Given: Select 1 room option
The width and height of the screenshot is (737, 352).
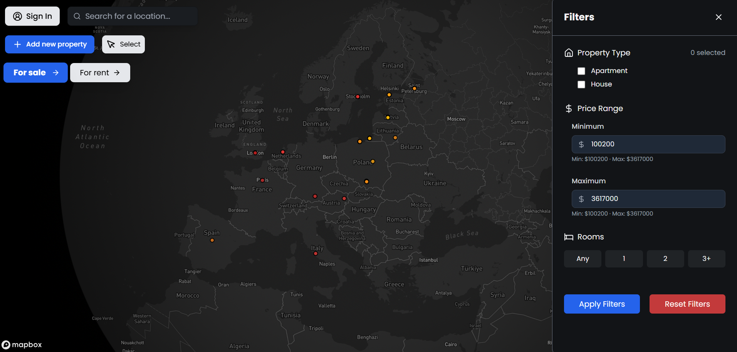Looking at the screenshot, I should tap(624, 259).
